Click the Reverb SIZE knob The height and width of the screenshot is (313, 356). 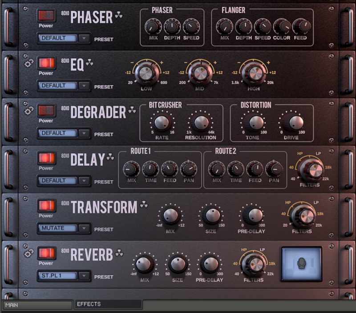[178, 264]
